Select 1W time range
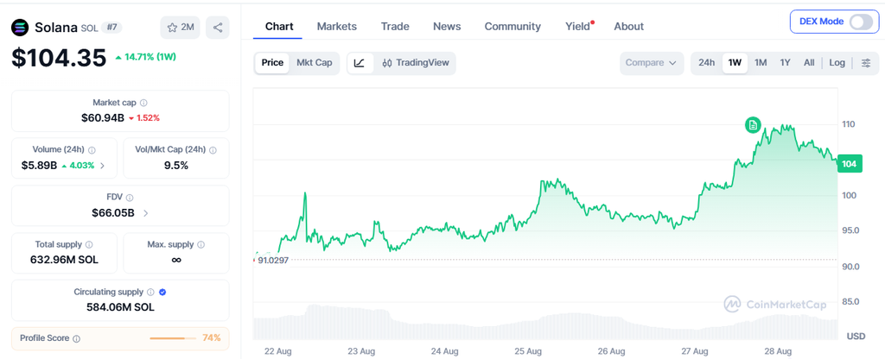885x359 pixels. click(735, 63)
